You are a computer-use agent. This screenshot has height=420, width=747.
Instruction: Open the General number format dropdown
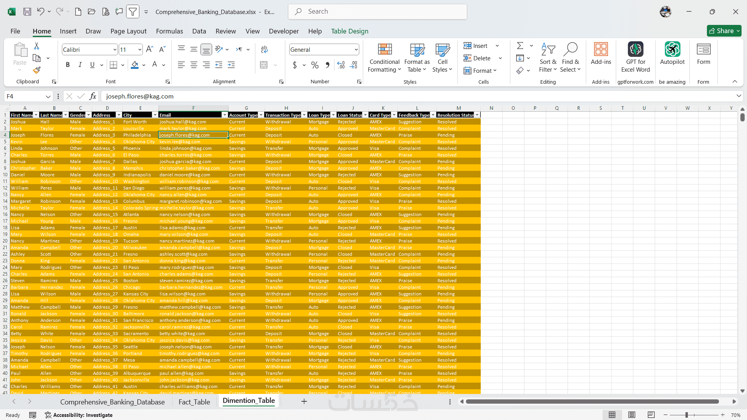pos(356,50)
